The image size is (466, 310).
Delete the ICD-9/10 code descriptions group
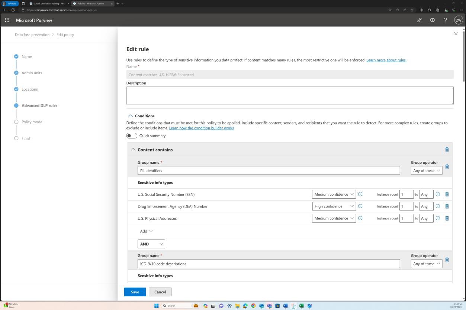[x=447, y=260]
